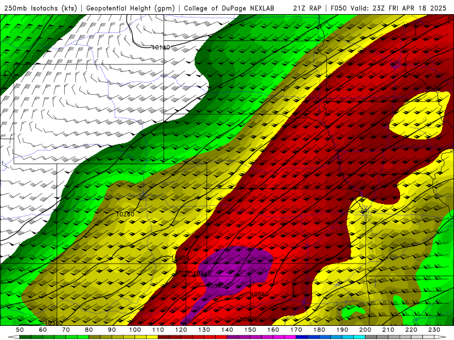Screen dimensions: 454x340
Task: Select the magenta swatch just before 170
Action: 290,337
